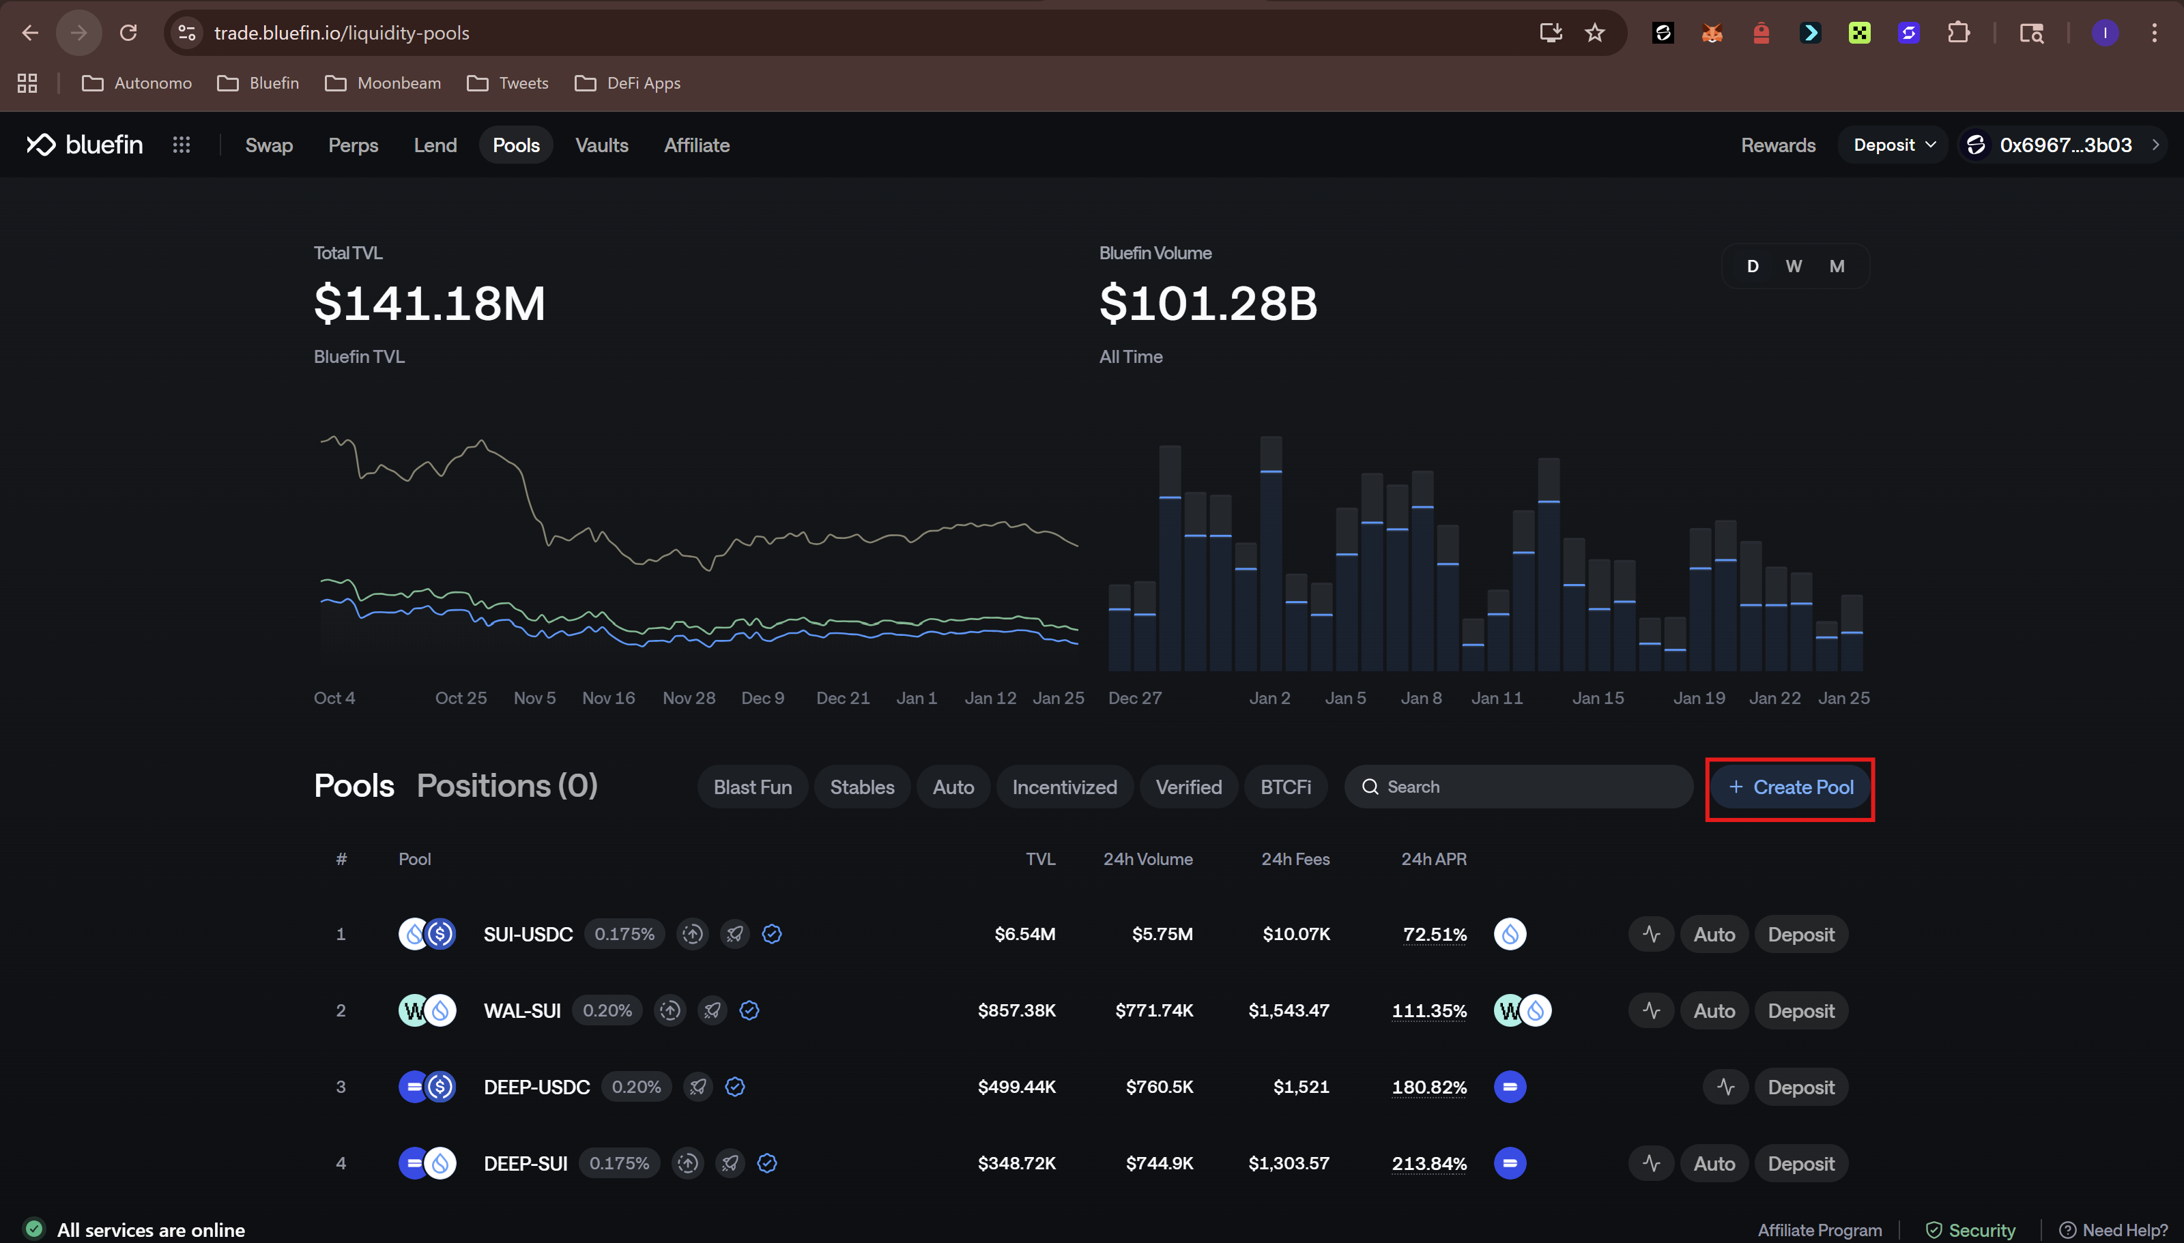The width and height of the screenshot is (2184, 1243).
Task: Click the Bluefin logo in header
Action: pos(84,145)
